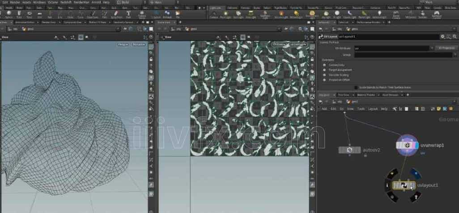This screenshot has width=459, height=213.
Task: Open the Layout menu in network editor
Action: (373, 109)
